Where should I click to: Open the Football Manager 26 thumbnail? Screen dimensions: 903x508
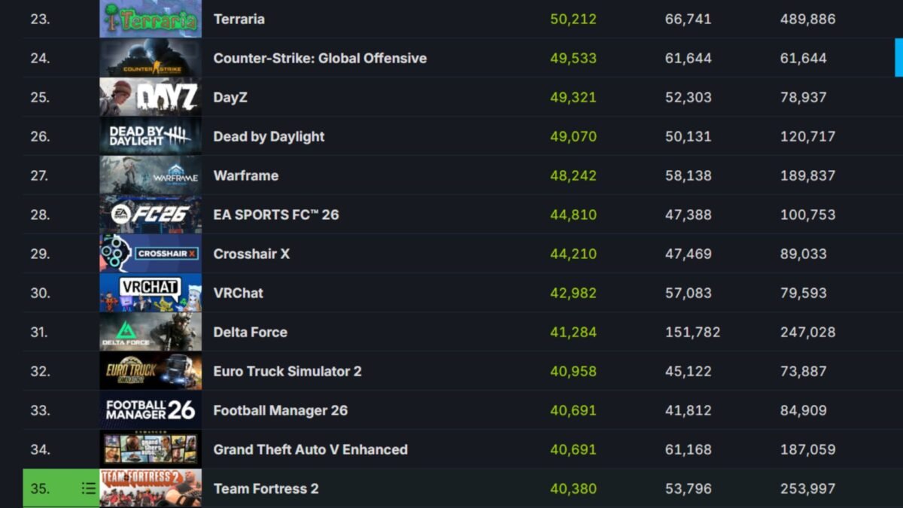(150, 410)
